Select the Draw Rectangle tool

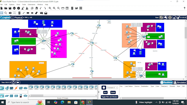(28, 13)
